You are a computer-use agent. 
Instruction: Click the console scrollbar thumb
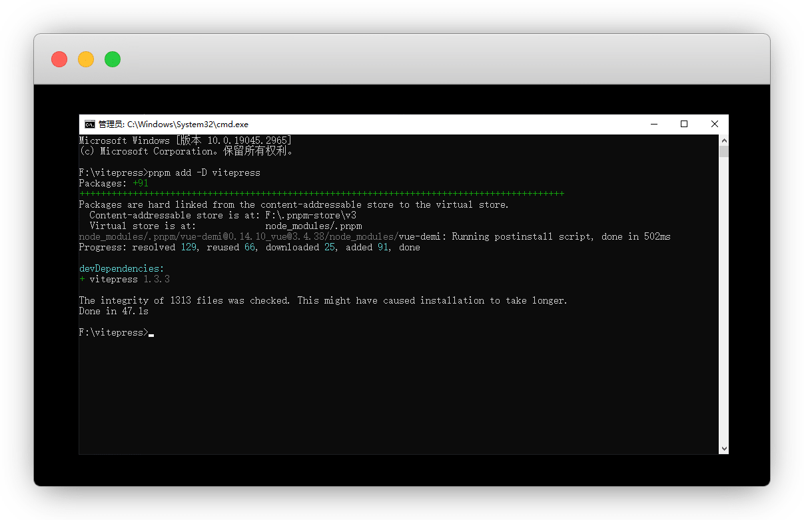(x=723, y=151)
